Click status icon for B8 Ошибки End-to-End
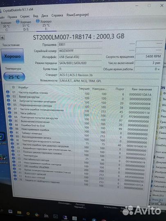166x221 pixels. pyautogui.click(x=11, y=124)
